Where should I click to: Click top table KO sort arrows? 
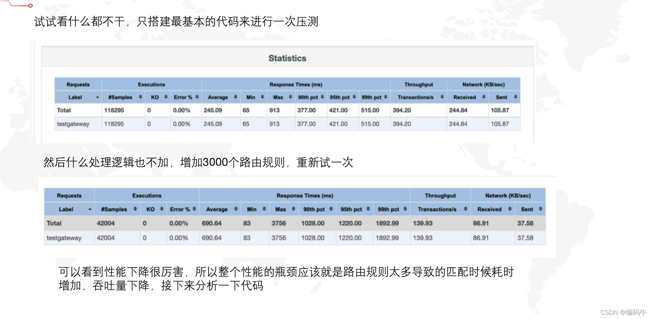(166, 97)
